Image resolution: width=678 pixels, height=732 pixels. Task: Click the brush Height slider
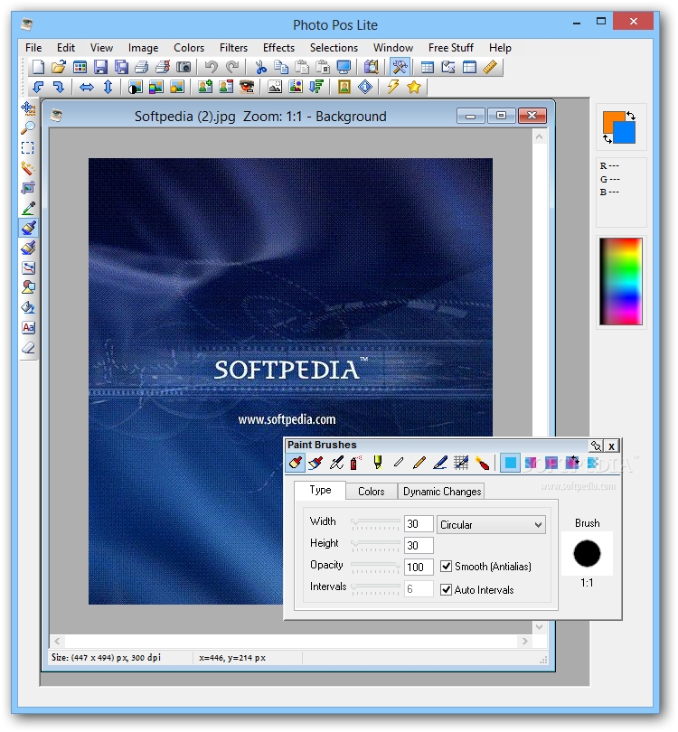[375, 545]
